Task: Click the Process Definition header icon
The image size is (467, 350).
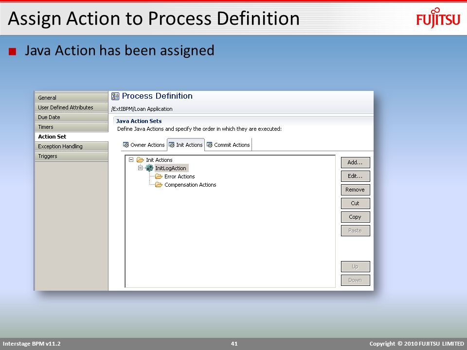Action: (115, 96)
